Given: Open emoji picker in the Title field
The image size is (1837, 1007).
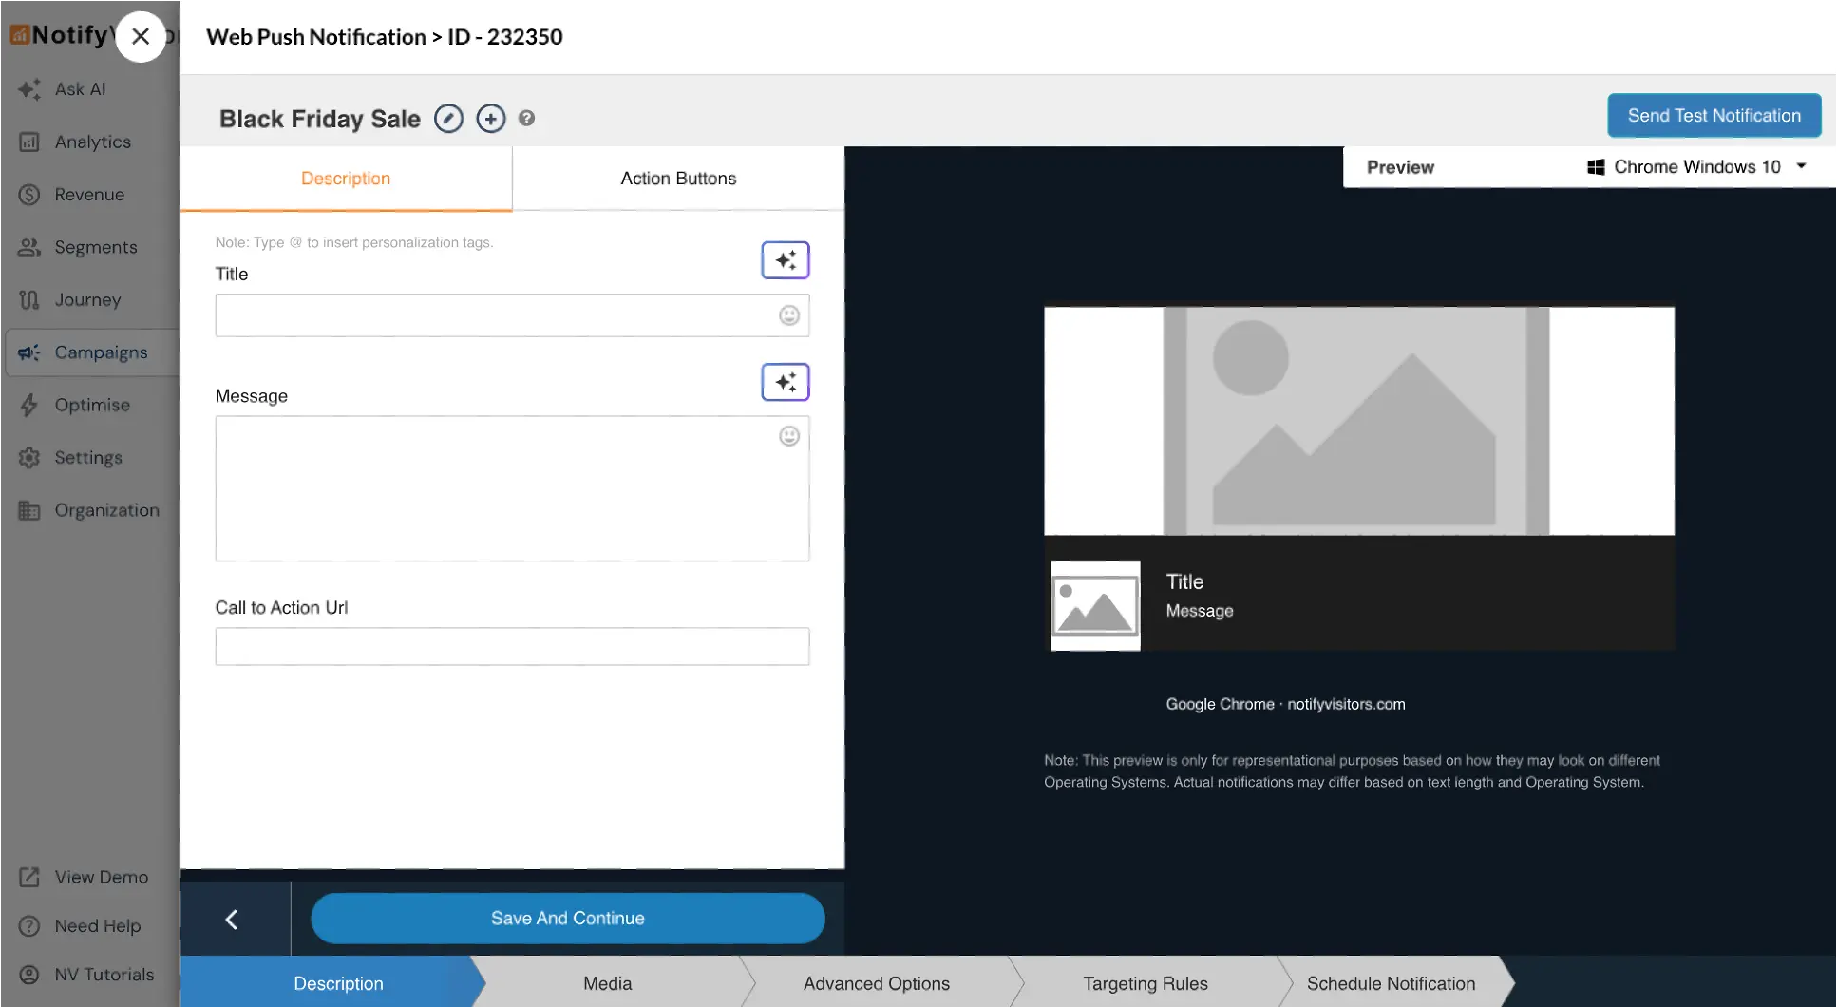Looking at the screenshot, I should (788, 315).
